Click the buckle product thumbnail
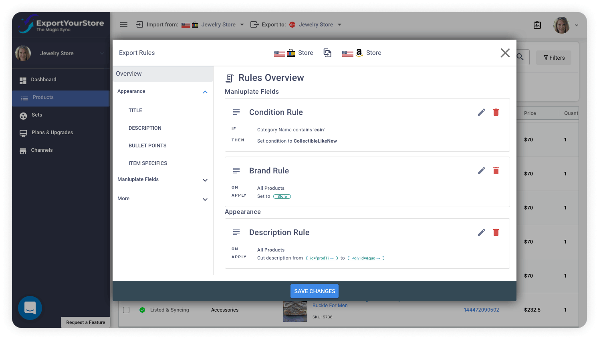Image resolution: width=599 pixels, height=340 pixels. 295,311
